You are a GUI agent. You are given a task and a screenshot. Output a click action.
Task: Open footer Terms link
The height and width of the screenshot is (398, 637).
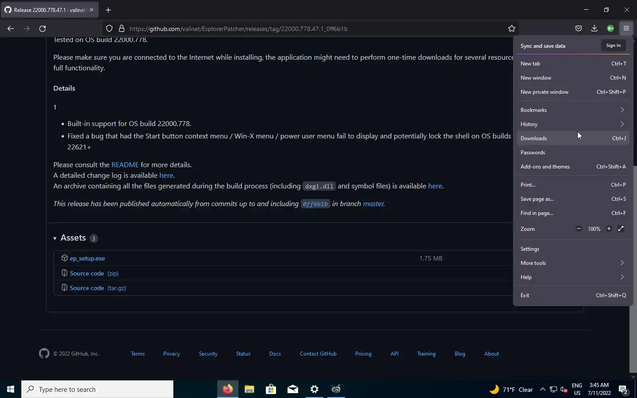point(138,354)
